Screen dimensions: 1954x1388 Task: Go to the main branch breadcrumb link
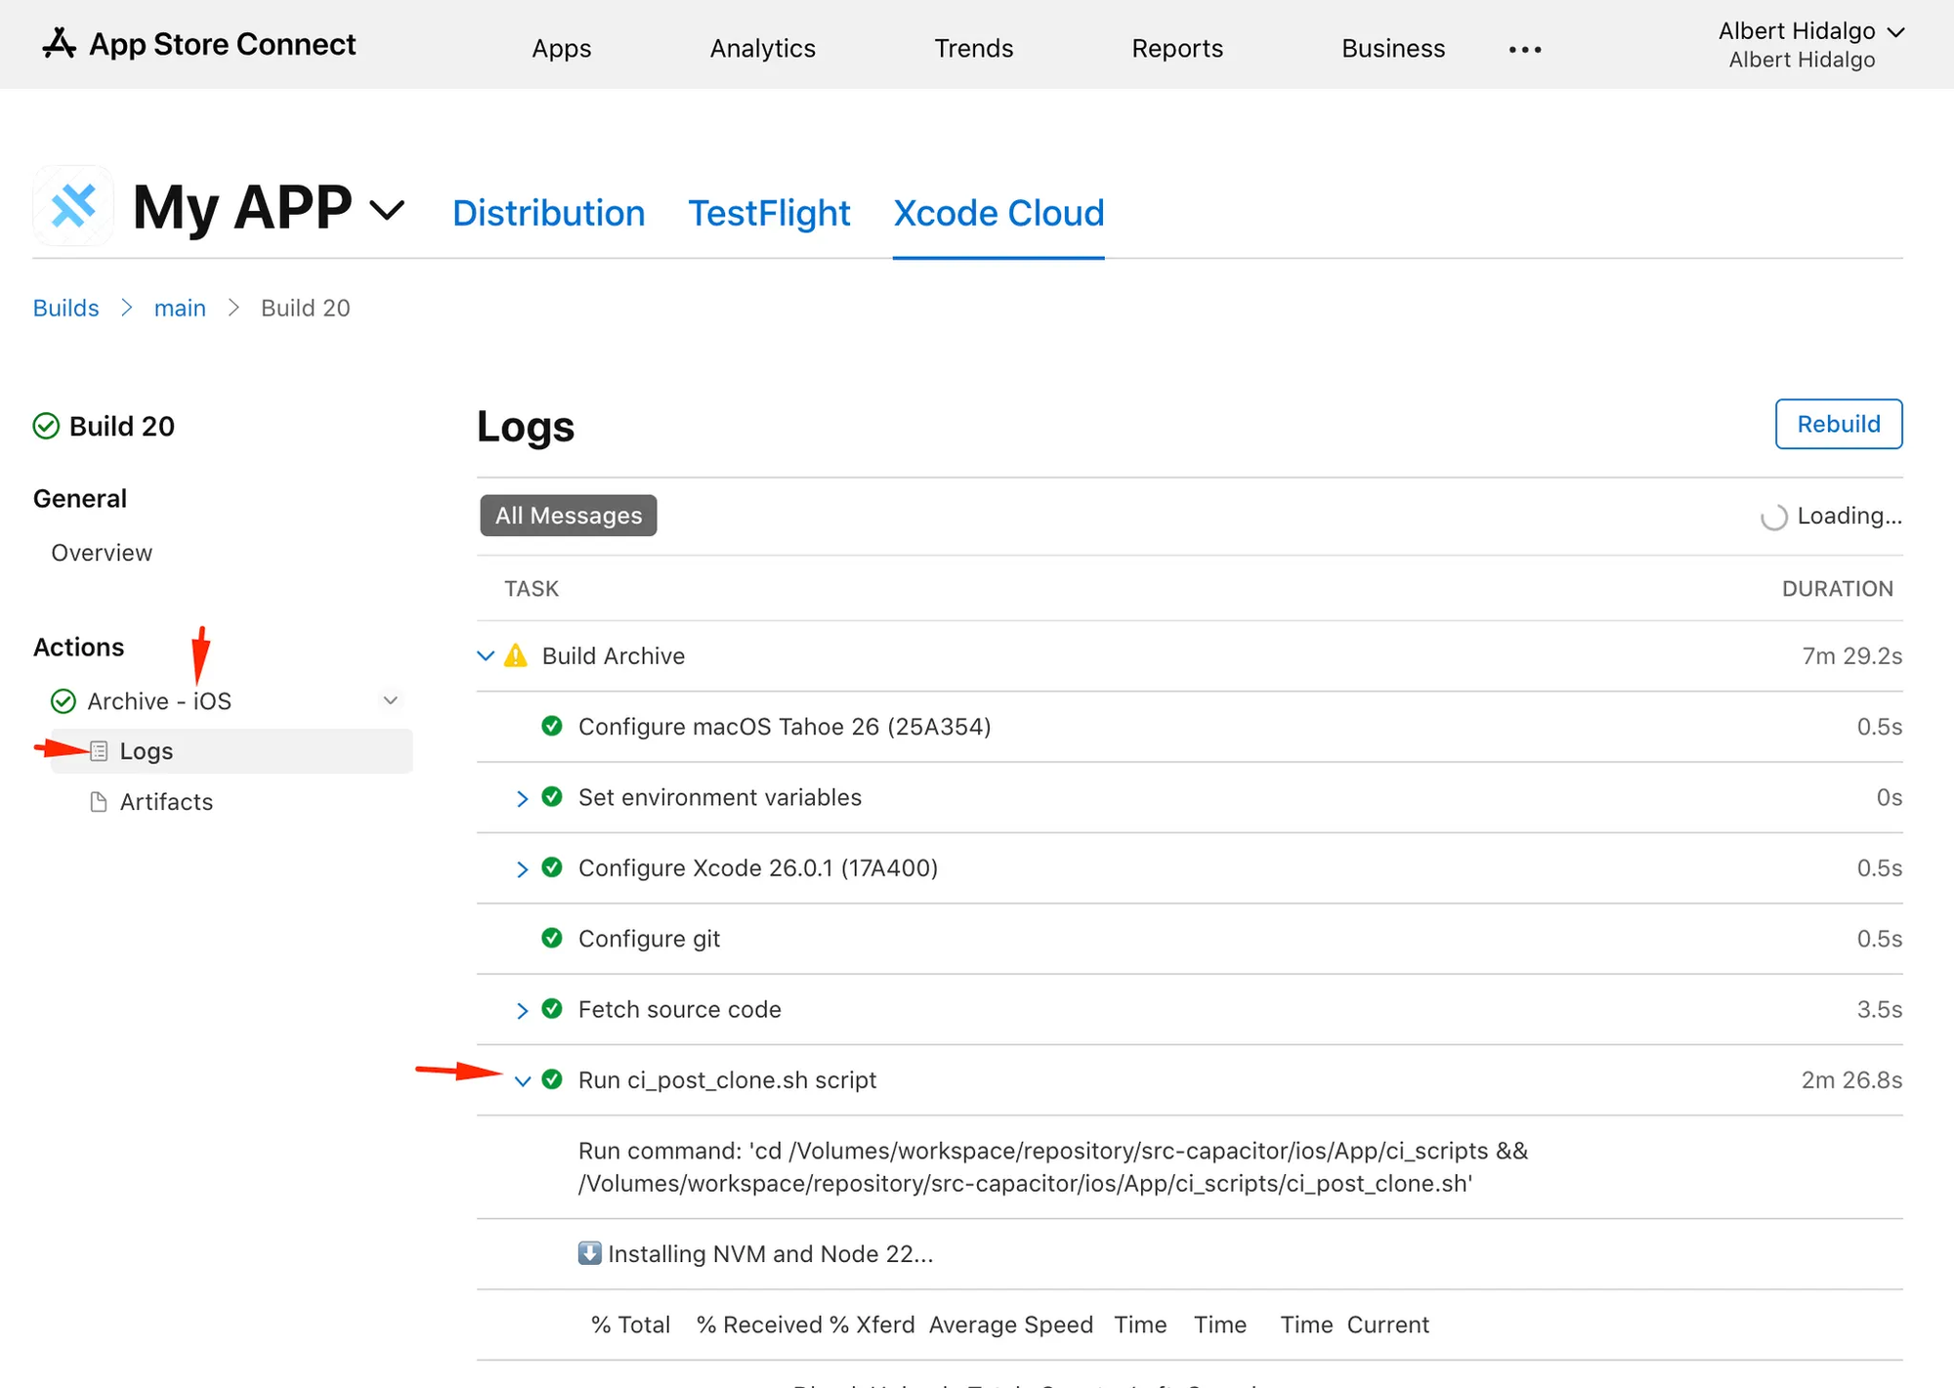click(180, 309)
